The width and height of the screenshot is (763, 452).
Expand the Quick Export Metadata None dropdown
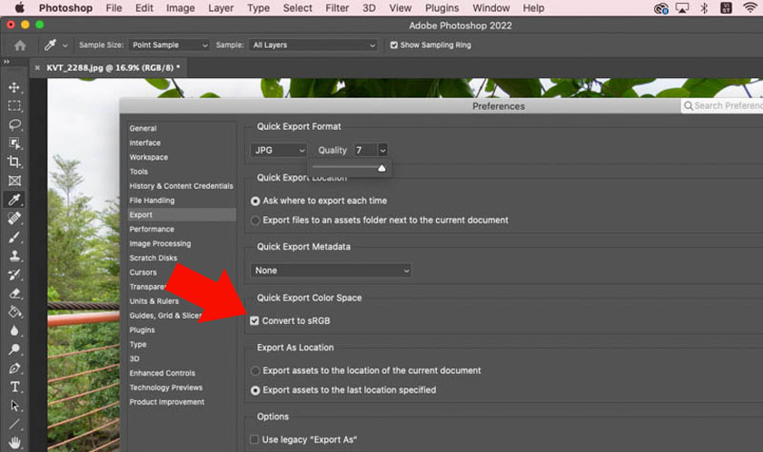331,270
